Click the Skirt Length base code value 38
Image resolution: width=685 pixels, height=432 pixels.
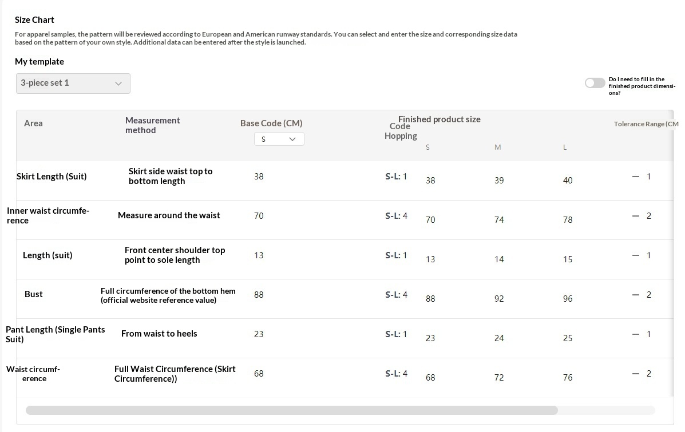click(x=259, y=177)
